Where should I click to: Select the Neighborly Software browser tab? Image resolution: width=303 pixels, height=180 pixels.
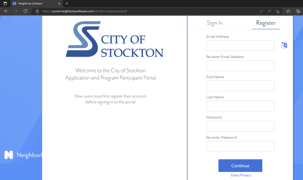[36, 4]
